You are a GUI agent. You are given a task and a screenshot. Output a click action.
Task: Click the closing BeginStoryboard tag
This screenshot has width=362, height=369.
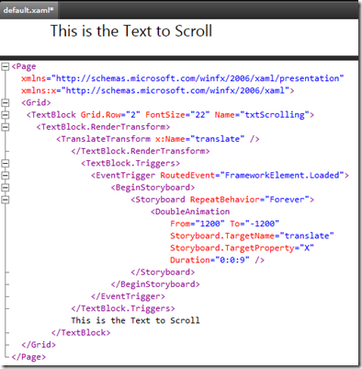(155, 284)
